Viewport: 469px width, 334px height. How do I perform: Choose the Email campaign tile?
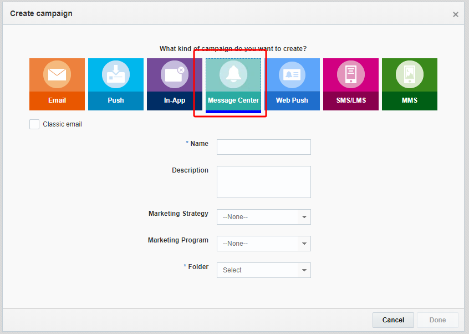tap(57, 84)
